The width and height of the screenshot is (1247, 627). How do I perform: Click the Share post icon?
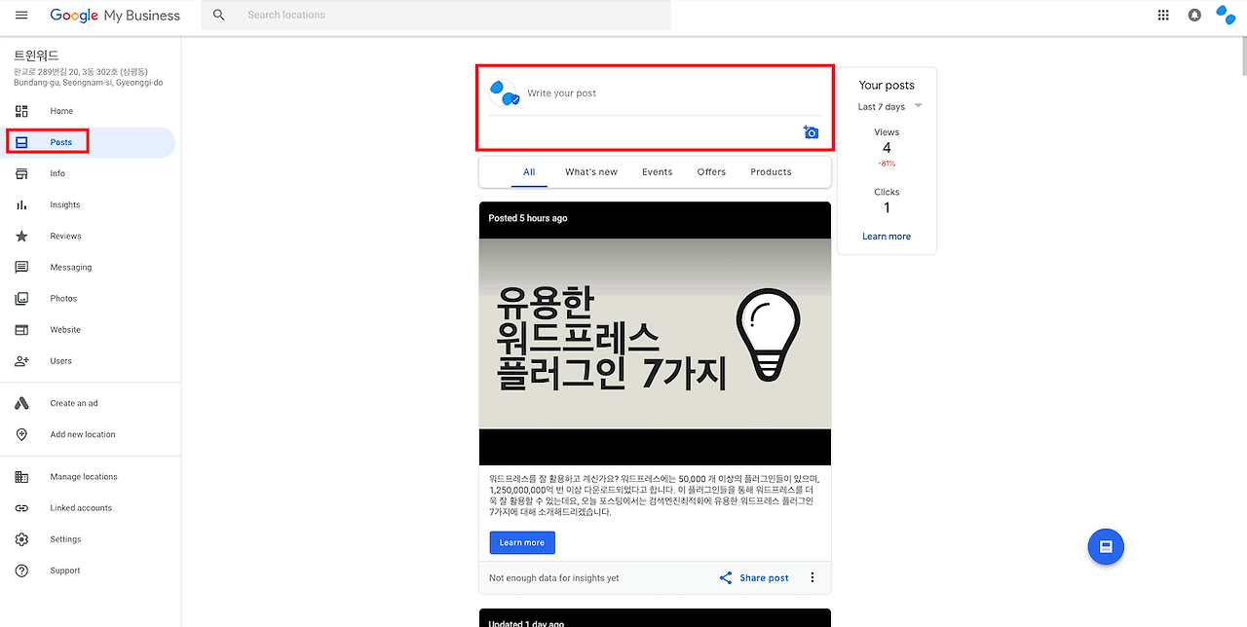(x=725, y=577)
